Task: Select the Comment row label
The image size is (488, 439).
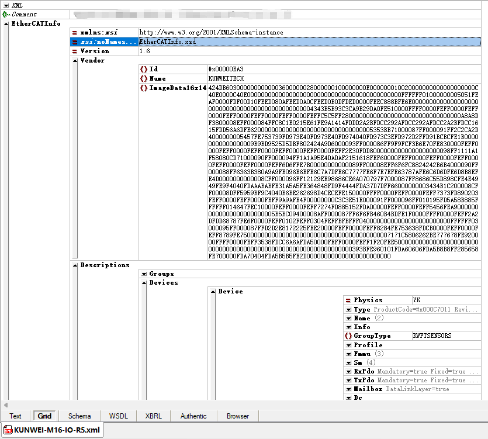Action: (25, 15)
